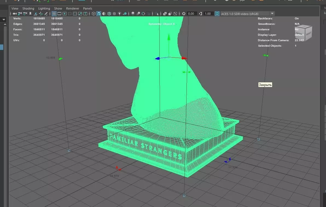This screenshot has height=207, width=326.
Task: Toggle the Gate Mask button
Action: coord(70,14)
